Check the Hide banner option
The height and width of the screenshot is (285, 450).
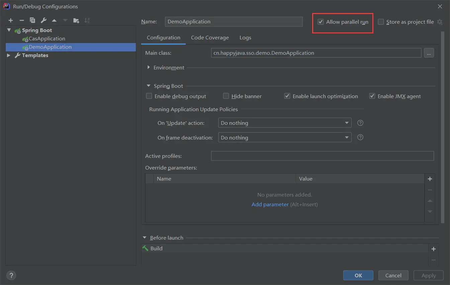[x=226, y=96]
